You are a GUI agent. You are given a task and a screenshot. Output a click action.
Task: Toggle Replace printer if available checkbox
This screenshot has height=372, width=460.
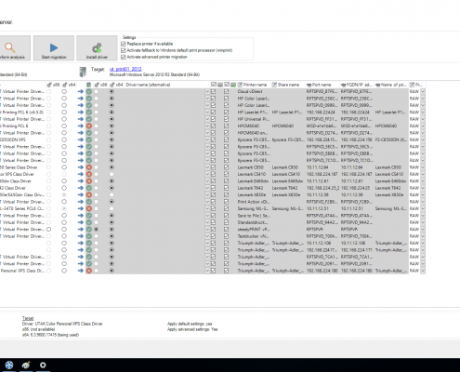(124, 44)
